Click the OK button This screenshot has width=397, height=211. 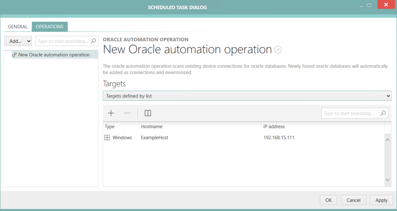[328, 200]
